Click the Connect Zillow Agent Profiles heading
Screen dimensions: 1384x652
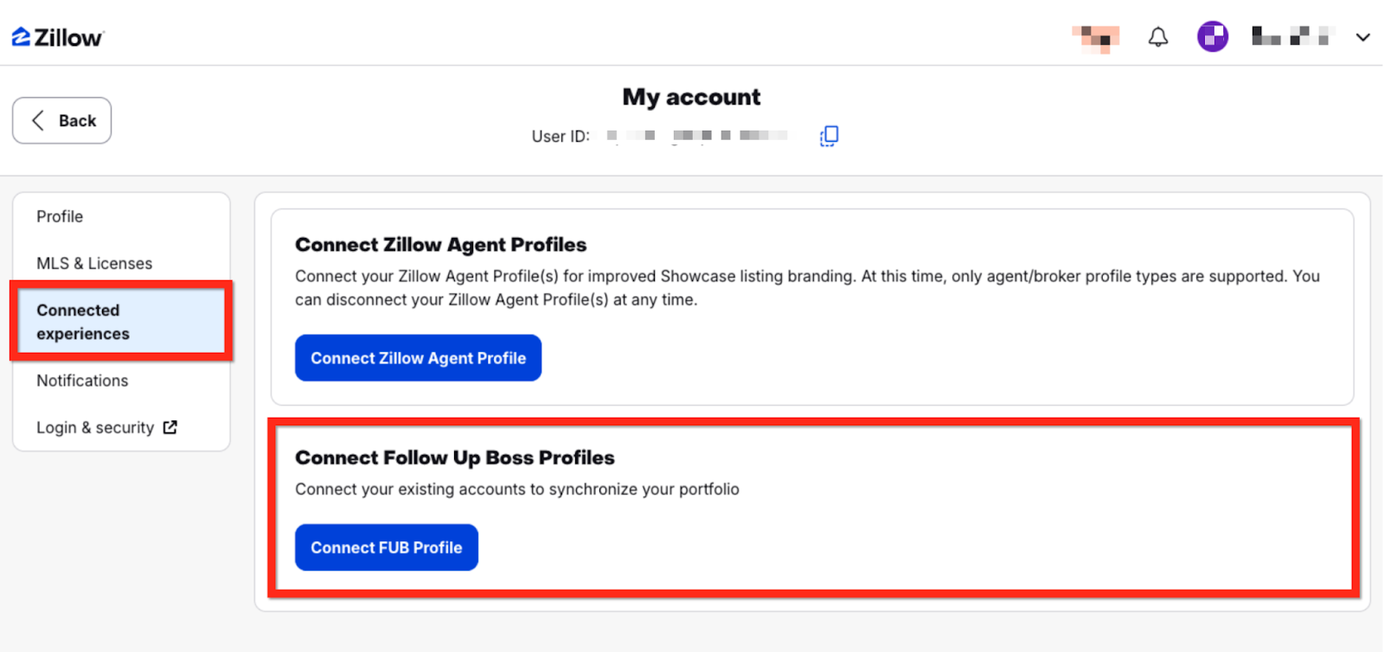pos(440,245)
